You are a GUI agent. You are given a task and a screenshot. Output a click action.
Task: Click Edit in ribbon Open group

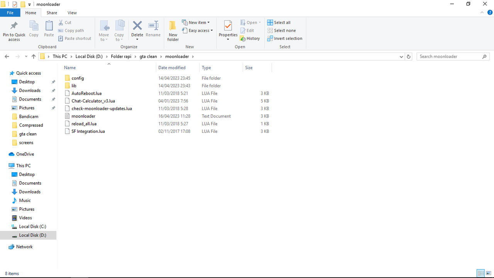click(247, 31)
